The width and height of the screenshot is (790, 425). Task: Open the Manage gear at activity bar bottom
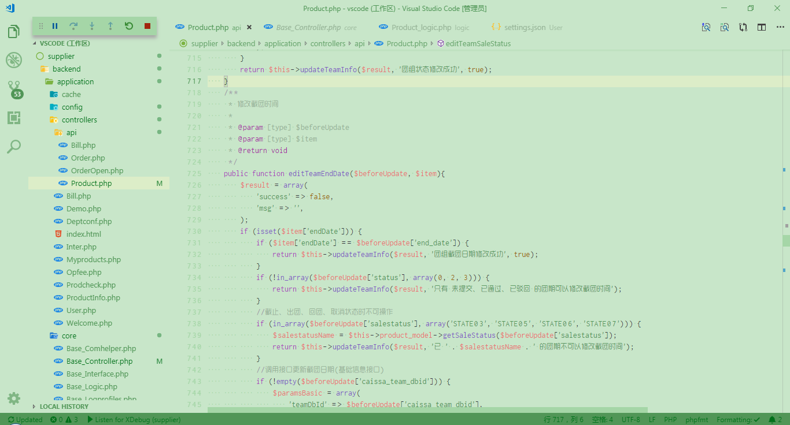(14, 398)
